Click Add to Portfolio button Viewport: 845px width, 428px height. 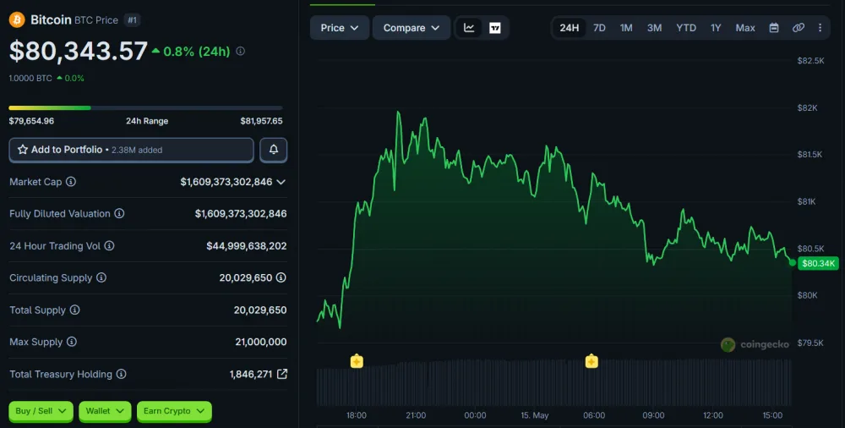click(x=132, y=150)
